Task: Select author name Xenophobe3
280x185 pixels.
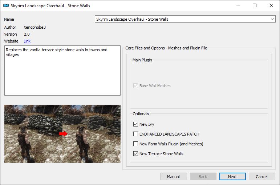Action: (35, 27)
